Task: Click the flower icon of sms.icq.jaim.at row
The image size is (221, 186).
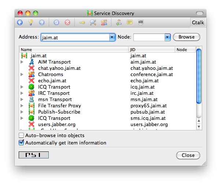Action: pyautogui.click(x=32, y=118)
